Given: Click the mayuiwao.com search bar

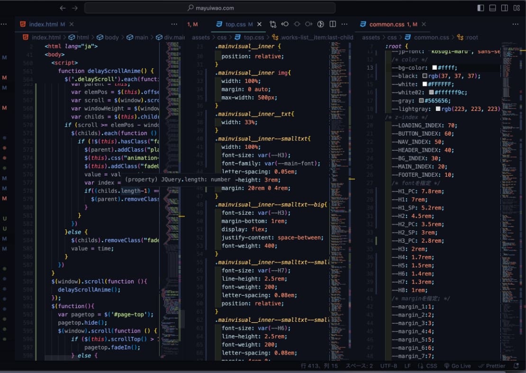Looking at the screenshot, I should (x=210, y=8).
